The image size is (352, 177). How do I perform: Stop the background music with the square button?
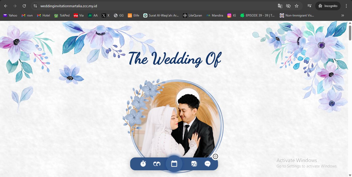pyautogui.click(x=215, y=156)
